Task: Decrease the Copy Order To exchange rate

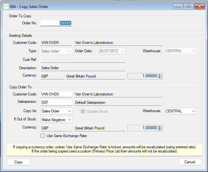Action: pyautogui.click(x=160, y=129)
